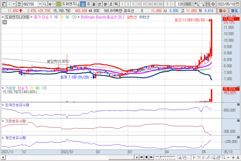Image resolution: width=241 pixels, height=161 pixels.
Task: Toggle the 외국인보유수량 indicator marker
Action: [x=3, y=105]
